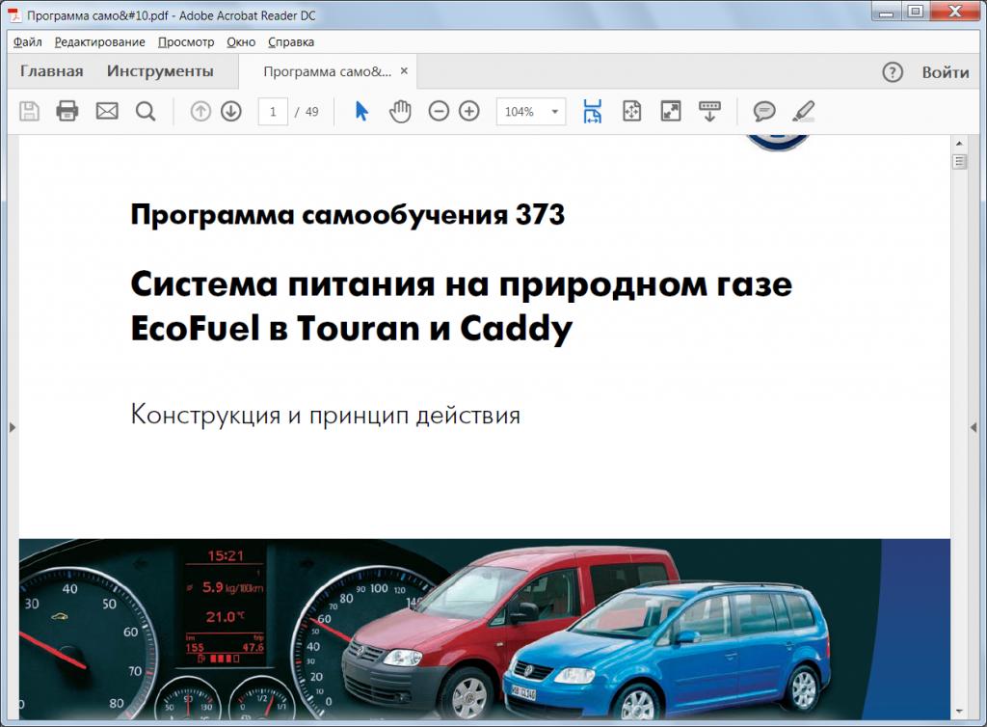Select the Highlight text marker tool
The height and width of the screenshot is (727, 987).
[803, 112]
